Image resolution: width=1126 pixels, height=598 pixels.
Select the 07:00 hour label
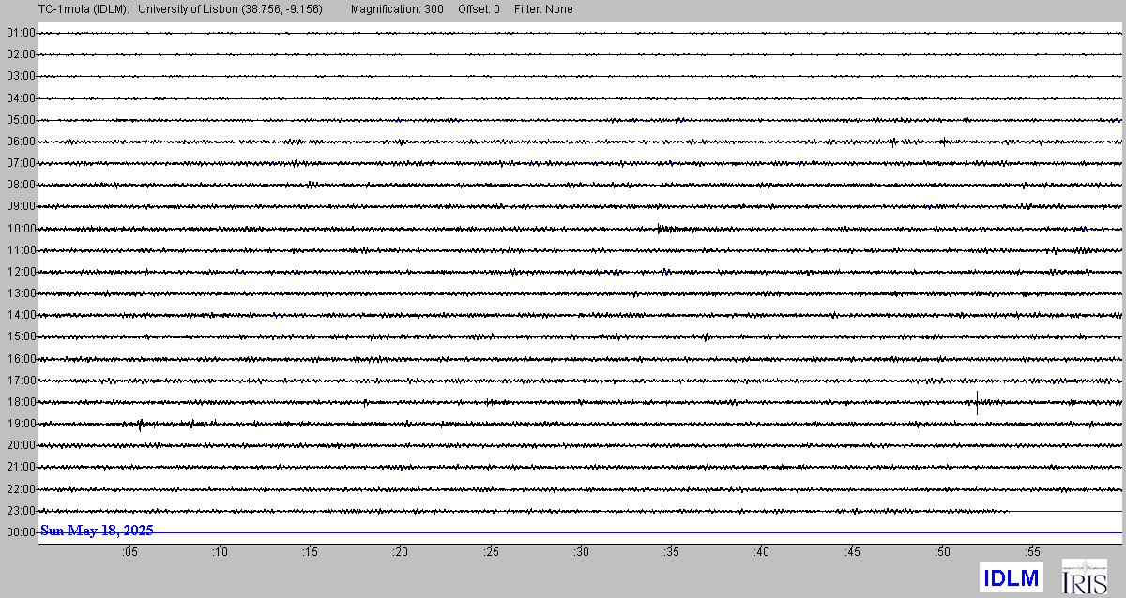coord(21,163)
